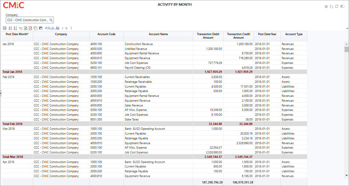Image resolution: width=349 pixels, height=186 pixels.
Task: Click the Transaction Credit Amount column header
Action: pos(239,36)
